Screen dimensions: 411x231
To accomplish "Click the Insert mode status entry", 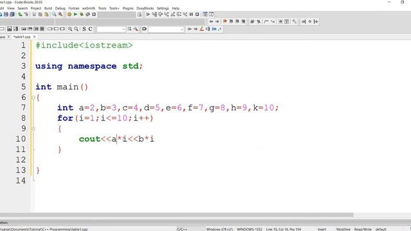I will tap(322, 229).
